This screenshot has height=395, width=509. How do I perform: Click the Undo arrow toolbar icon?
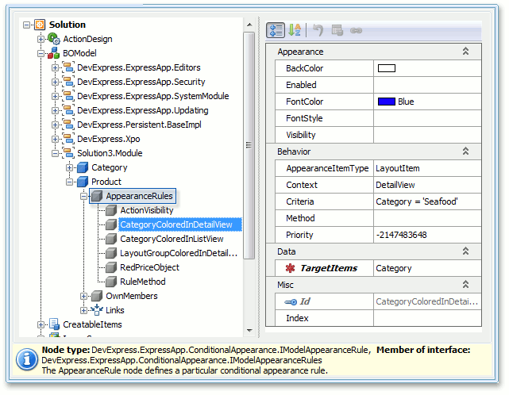318,30
